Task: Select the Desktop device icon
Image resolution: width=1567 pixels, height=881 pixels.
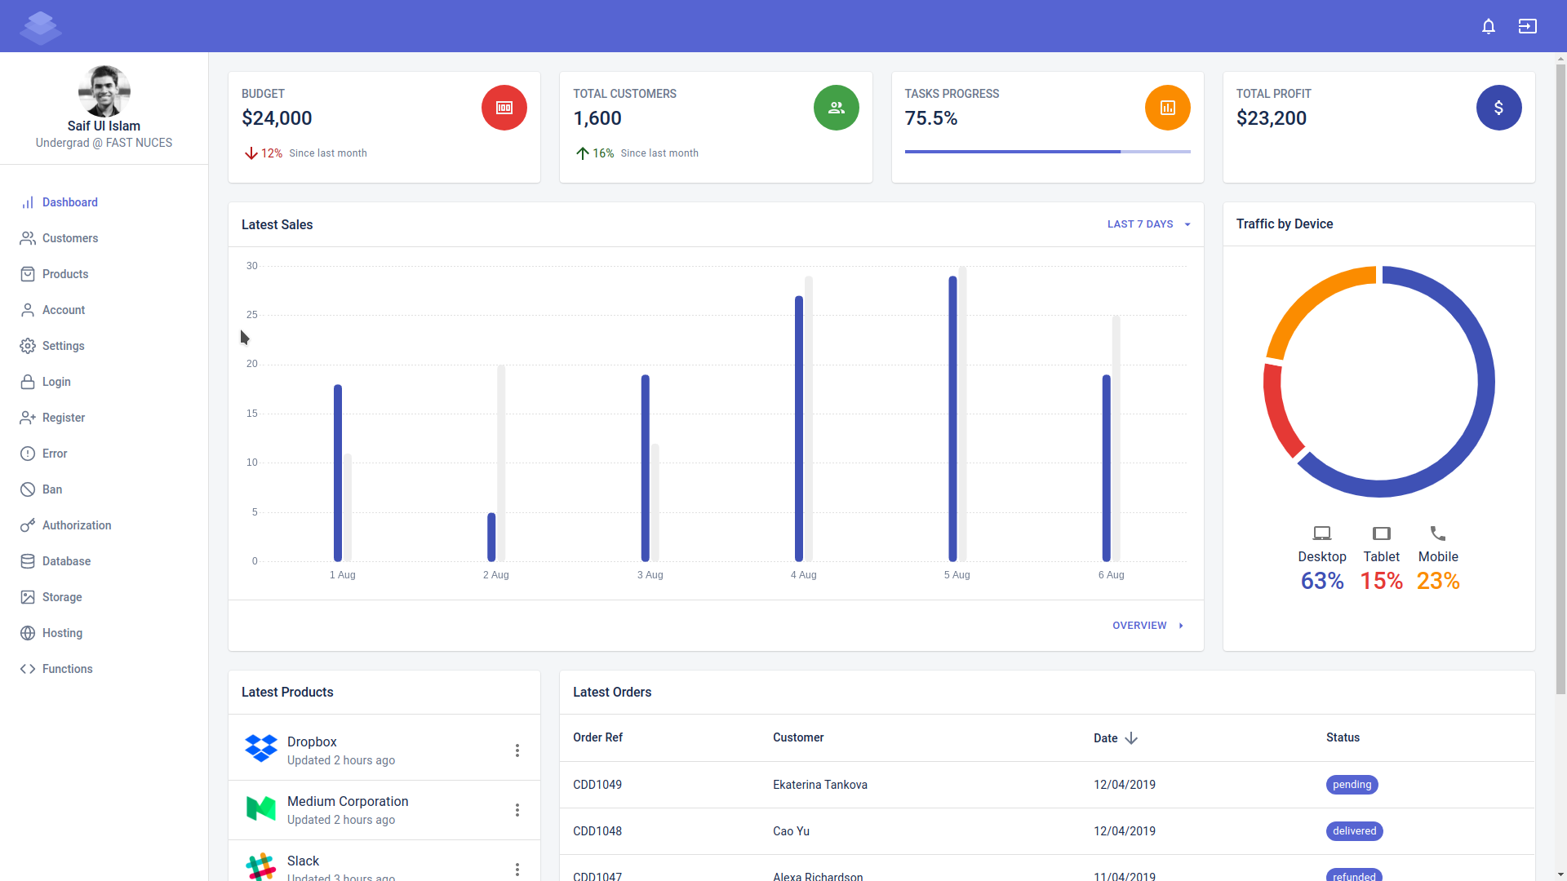Action: (1321, 532)
